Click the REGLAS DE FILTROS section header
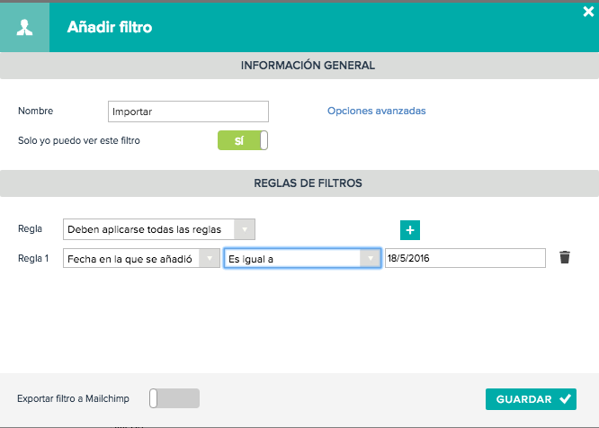This screenshot has height=428, width=599. tap(299, 183)
